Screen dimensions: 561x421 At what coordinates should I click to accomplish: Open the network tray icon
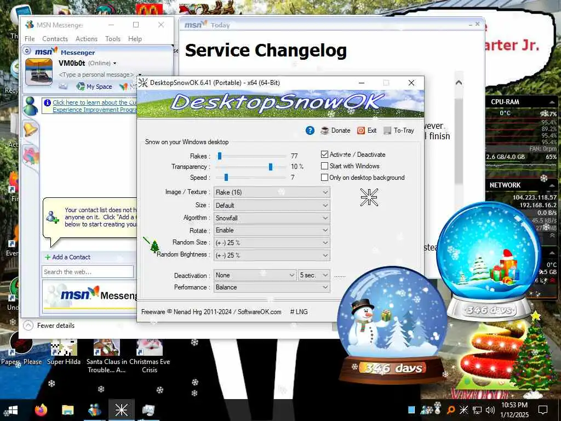click(x=477, y=410)
